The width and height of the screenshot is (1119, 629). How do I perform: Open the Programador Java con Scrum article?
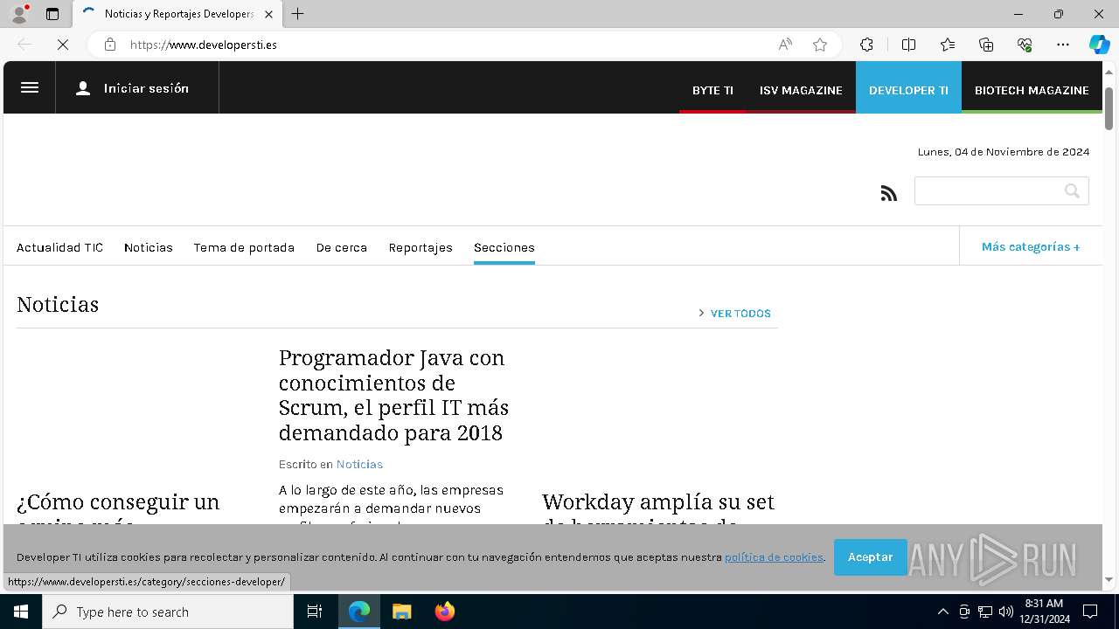[x=393, y=395]
